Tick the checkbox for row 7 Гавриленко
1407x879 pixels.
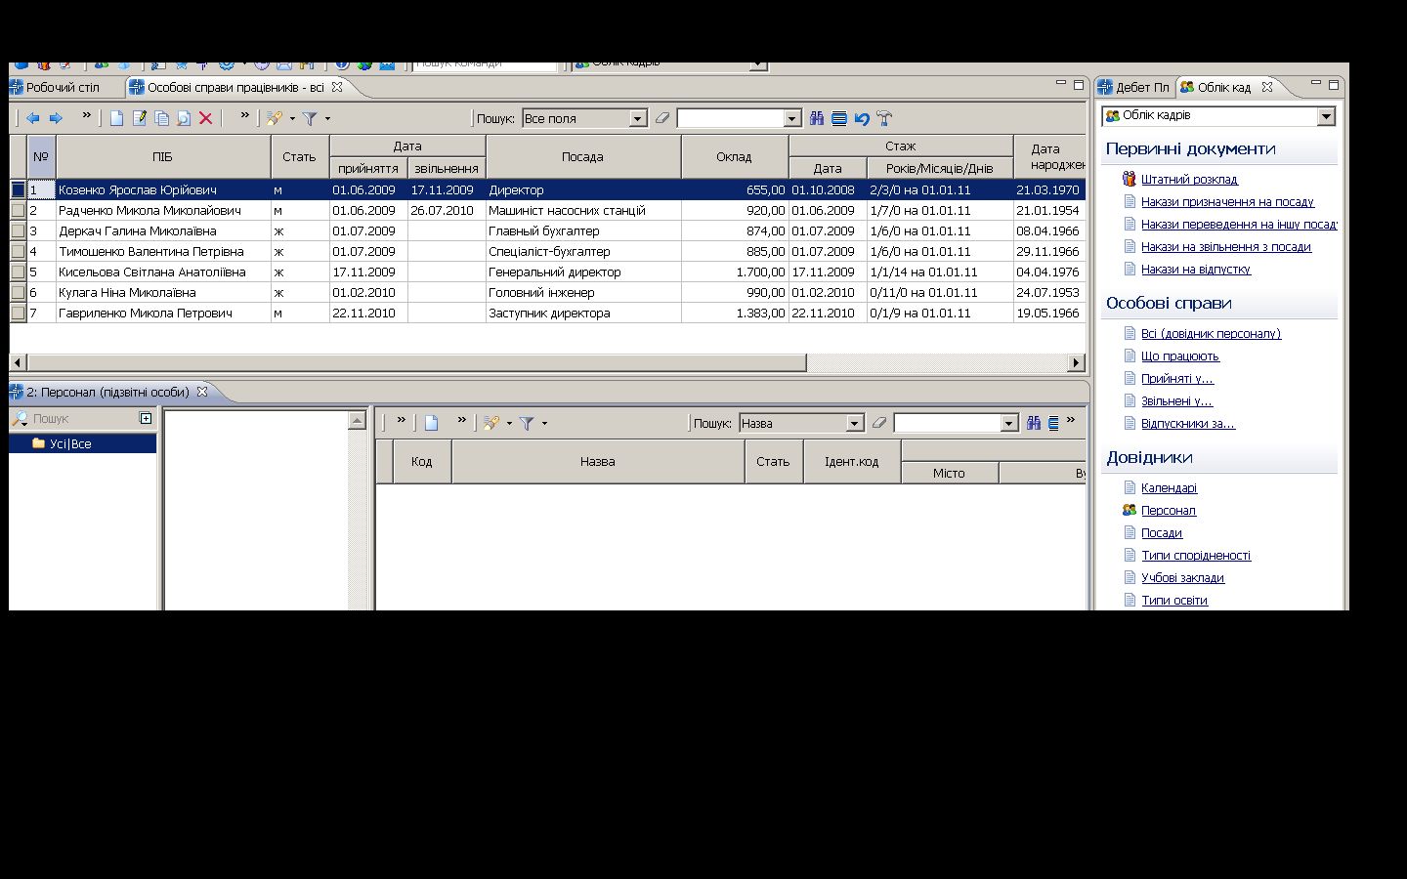click(x=18, y=313)
